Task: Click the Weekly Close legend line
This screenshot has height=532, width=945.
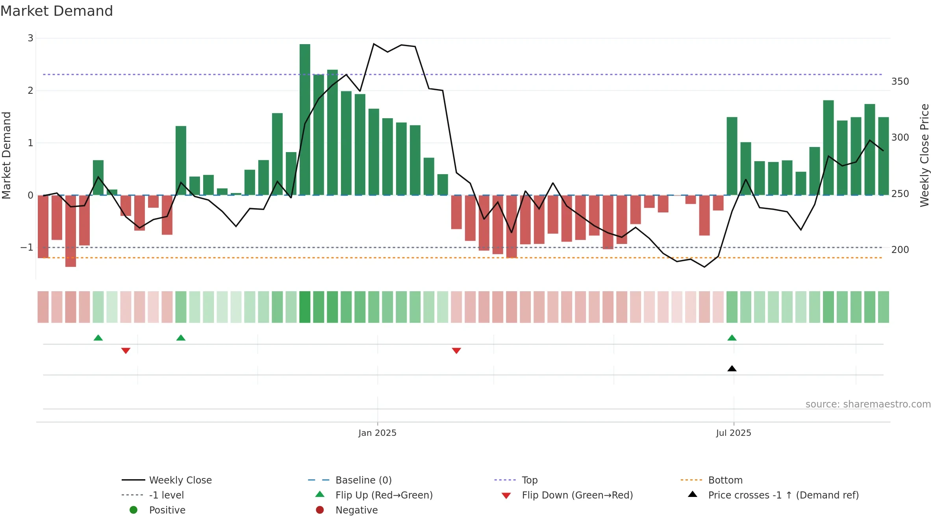Action: [x=133, y=480]
